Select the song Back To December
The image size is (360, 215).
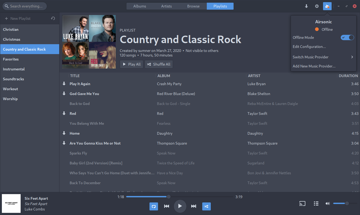pyautogui.click(x=85, y=183)
